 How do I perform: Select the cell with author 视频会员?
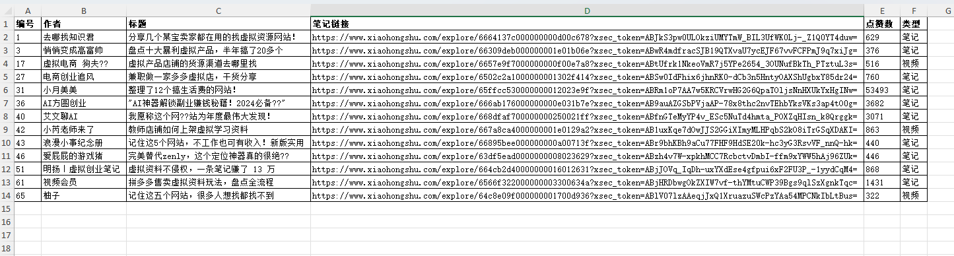point(84,182)
